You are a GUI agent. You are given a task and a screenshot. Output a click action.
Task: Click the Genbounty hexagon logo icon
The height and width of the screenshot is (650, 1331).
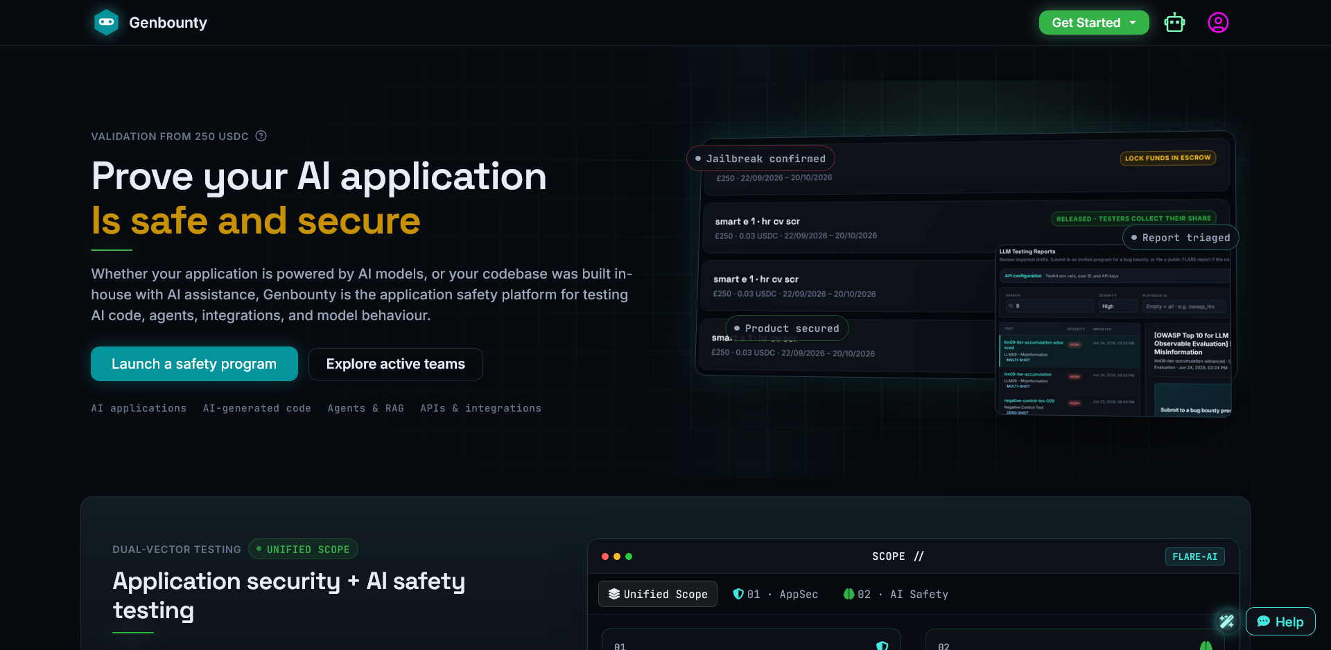[x=106, y=22]
